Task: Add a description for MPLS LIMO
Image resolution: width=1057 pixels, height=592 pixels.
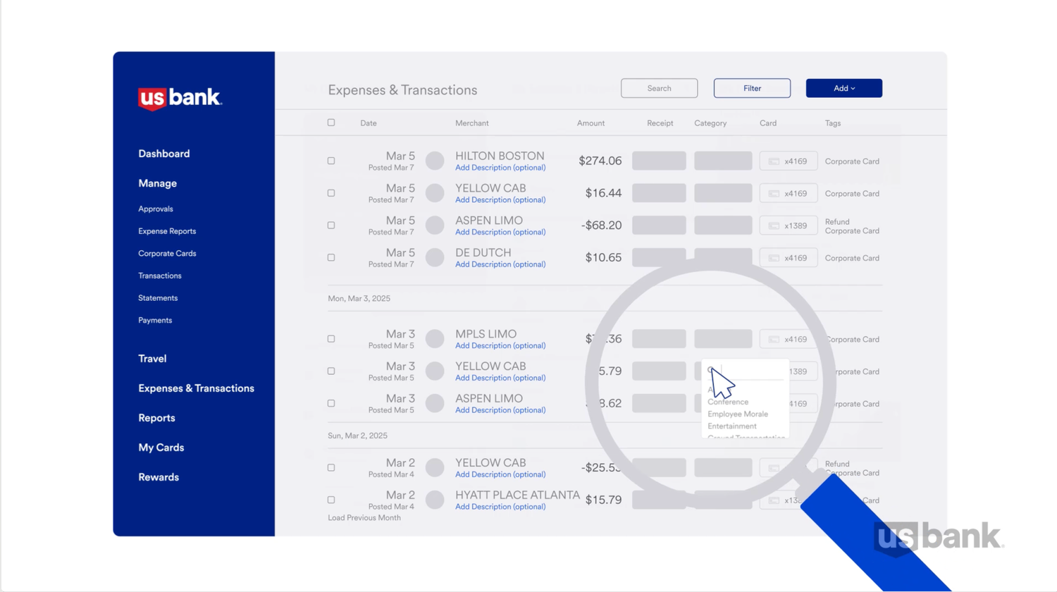Action: tap(500, 346)
